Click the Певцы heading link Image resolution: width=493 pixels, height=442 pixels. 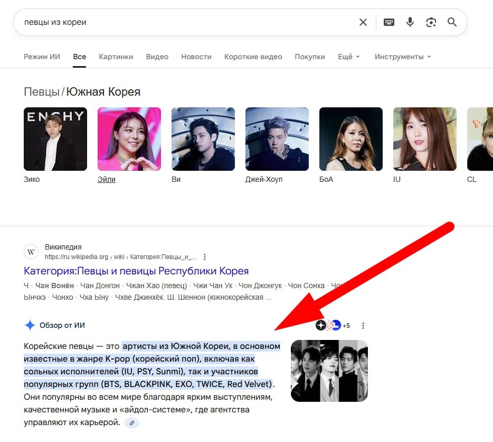click(42, 91)
